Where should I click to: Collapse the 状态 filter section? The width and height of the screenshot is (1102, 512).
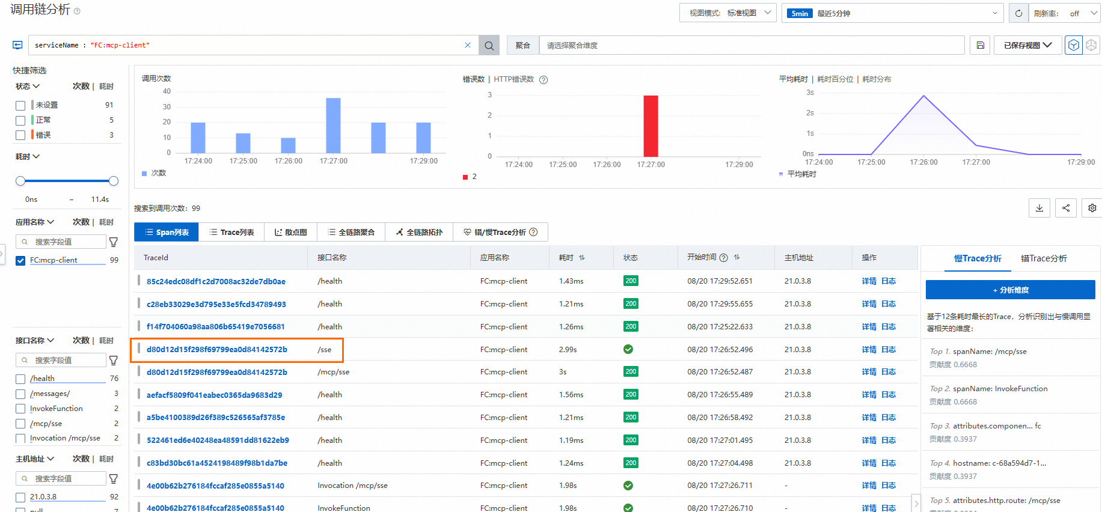click(28, 87)
